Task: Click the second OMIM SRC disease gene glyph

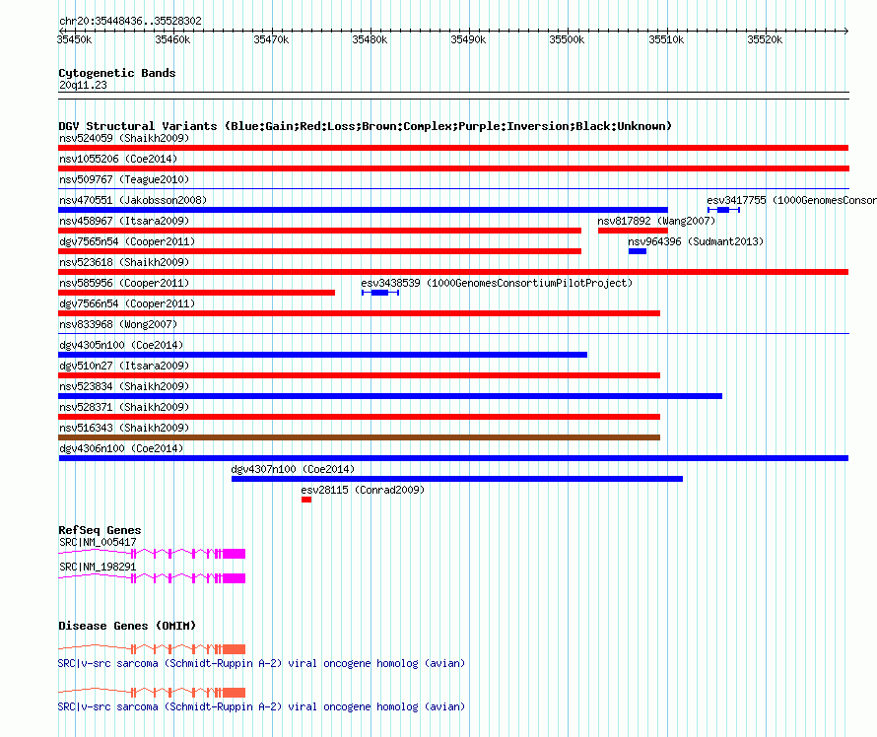Action: pyautogui.click(x=152, y=693)
